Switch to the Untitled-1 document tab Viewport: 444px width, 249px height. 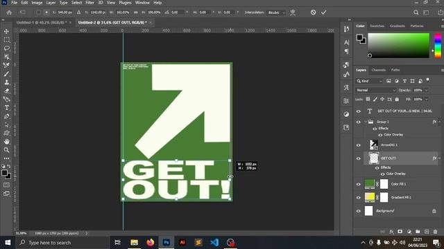pyautogui.click(x=42, y=22)
